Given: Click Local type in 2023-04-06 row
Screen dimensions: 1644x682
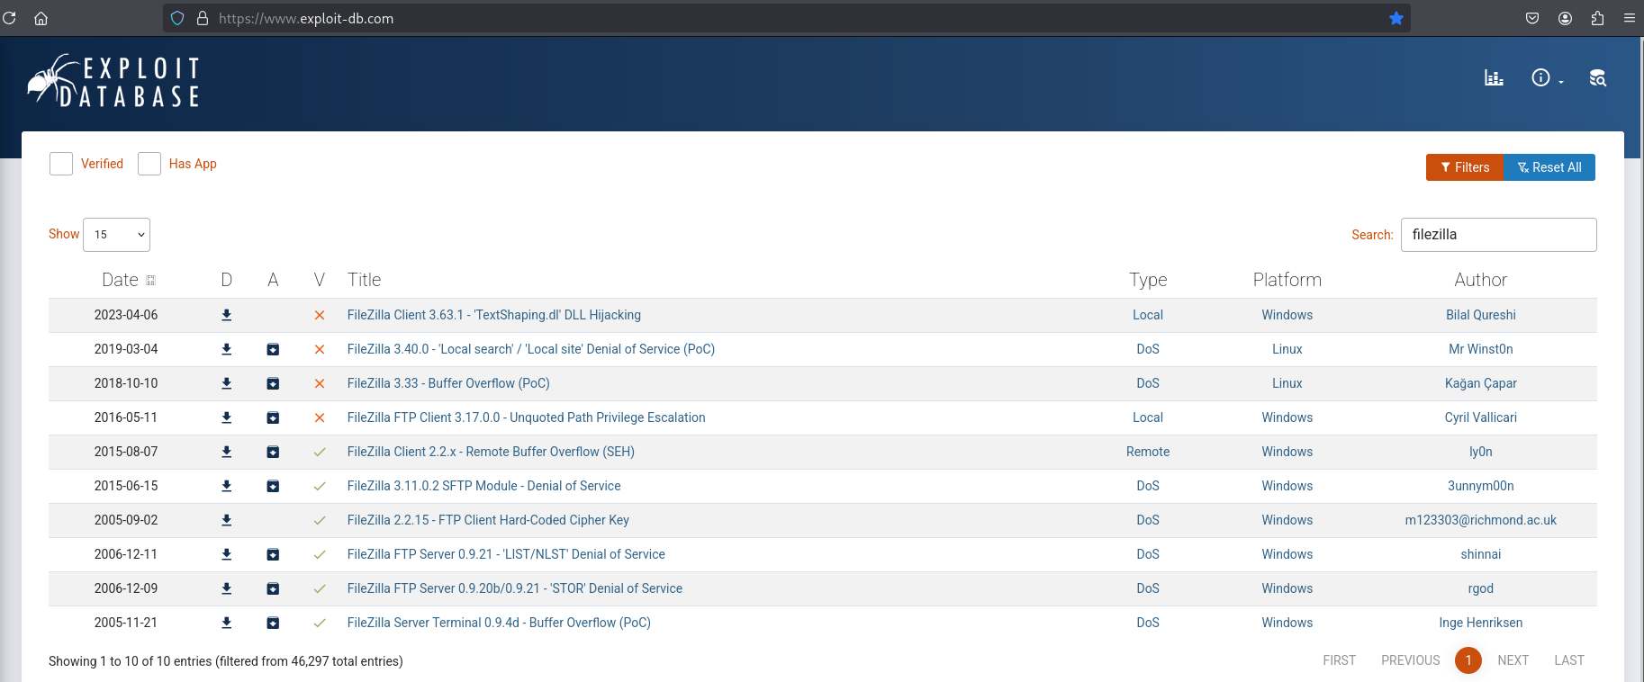Looking at the screenshot, I should point(1148,315).
